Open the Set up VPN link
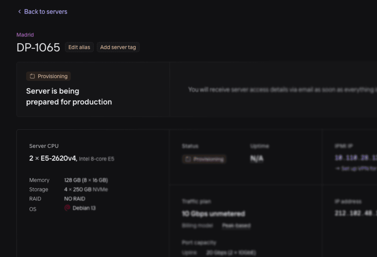Viewport: 377px width, 257px height. click(x=357, y=169)
